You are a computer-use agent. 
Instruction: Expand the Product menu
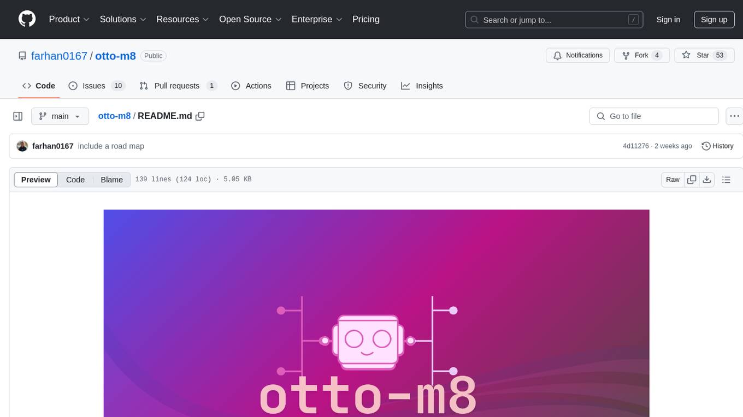(x=69, y=19)
